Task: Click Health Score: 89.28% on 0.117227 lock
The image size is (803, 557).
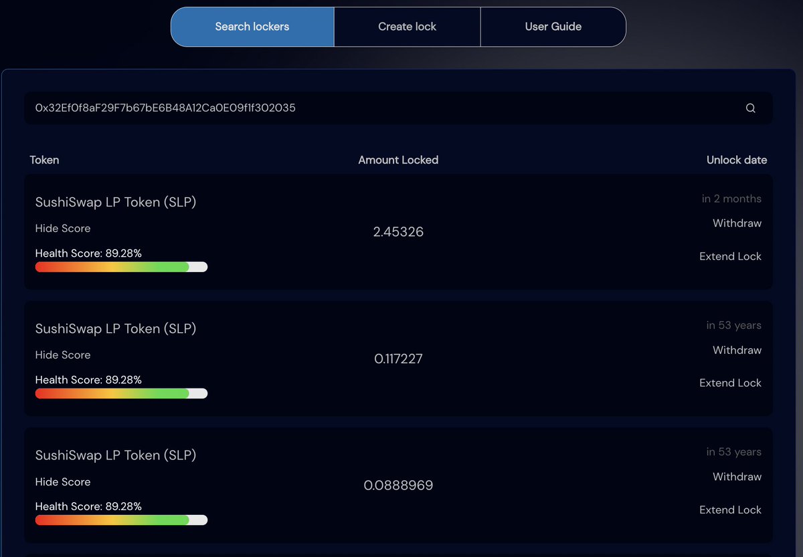Action: [88, 380]
